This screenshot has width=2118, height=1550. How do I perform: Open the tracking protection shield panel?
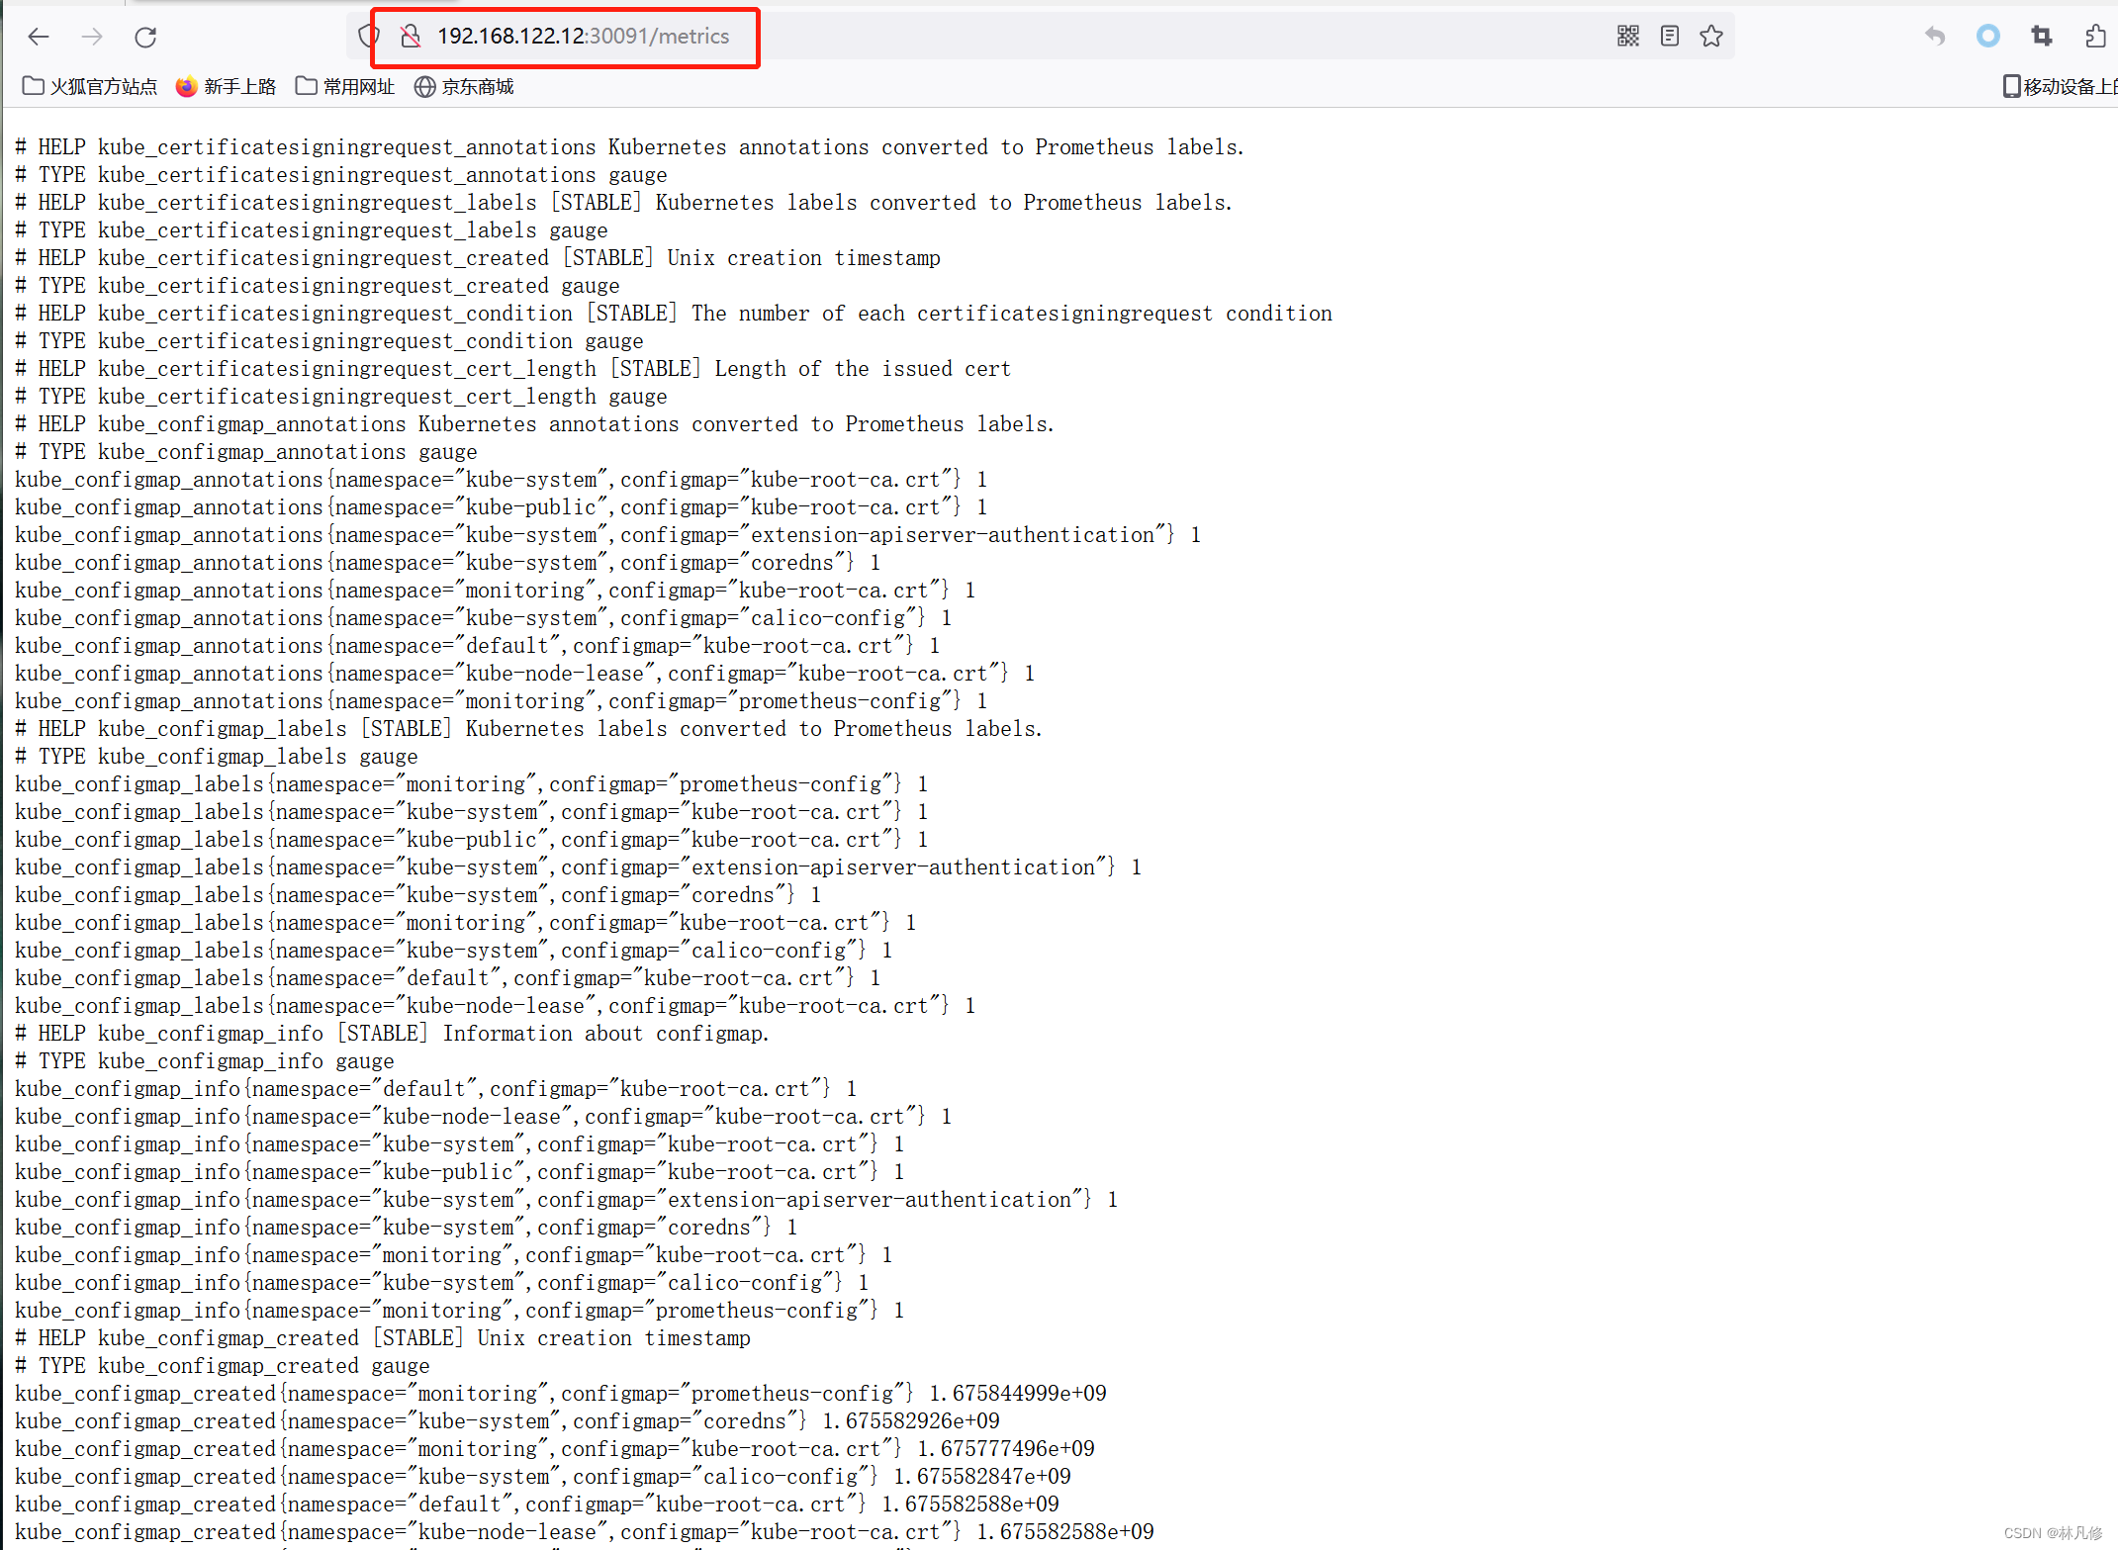pyautogui.click(x=368, y=35)
